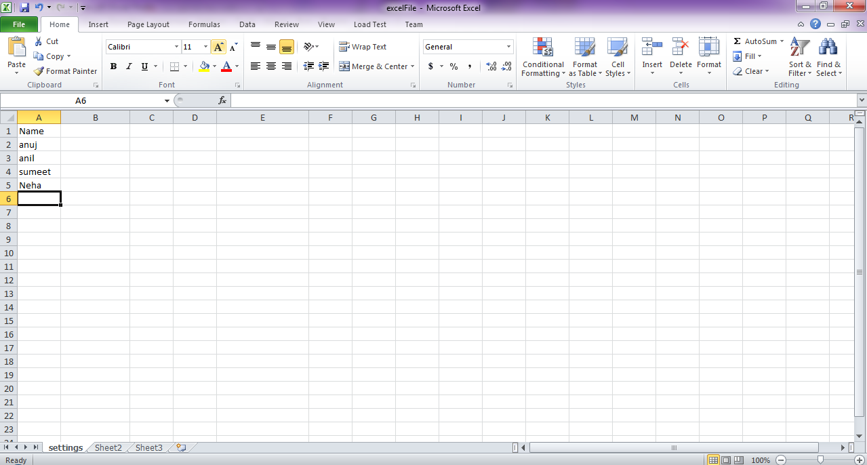Launch the Font dialog box launcher
Viewport: 867px width, 465px height.
pos(237,85)
